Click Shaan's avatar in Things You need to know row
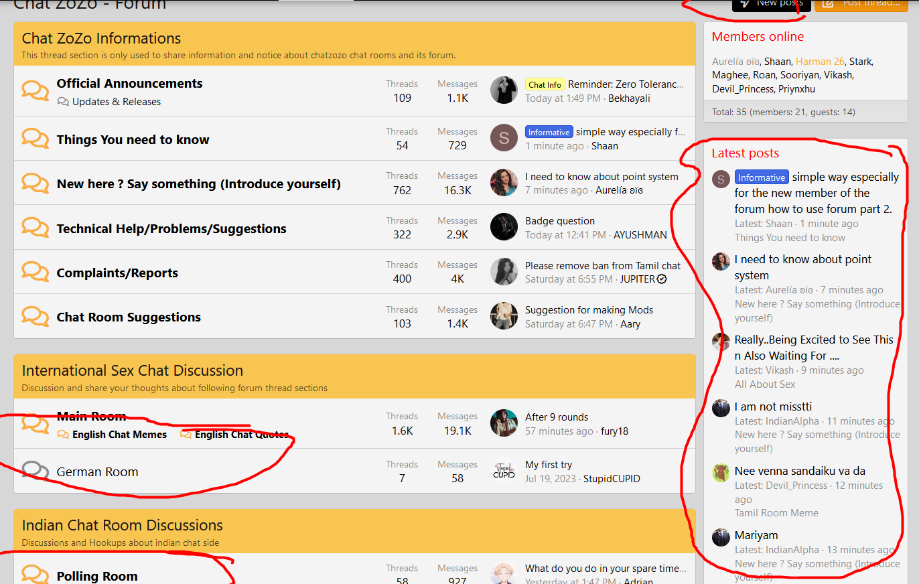 click(x=504, y=138)
